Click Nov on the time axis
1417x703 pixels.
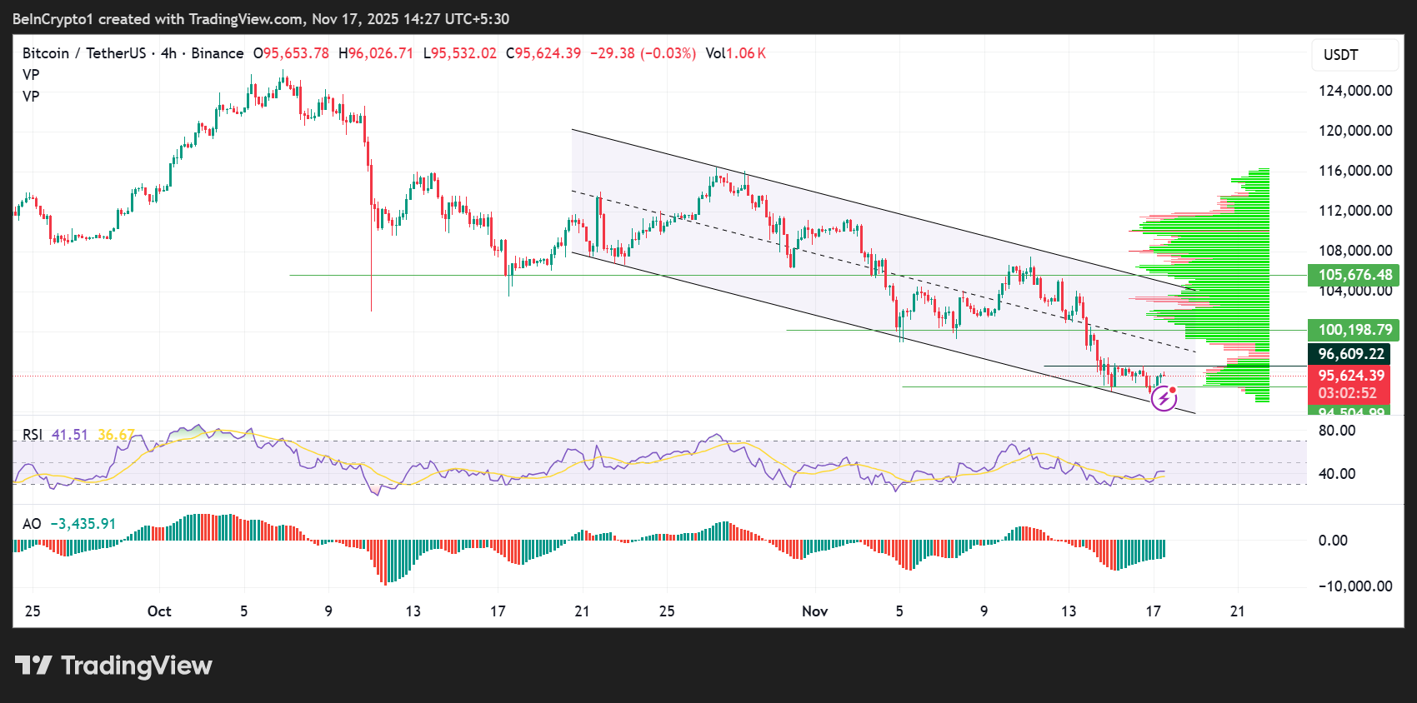pyautogui.click(x=814, y=611)
